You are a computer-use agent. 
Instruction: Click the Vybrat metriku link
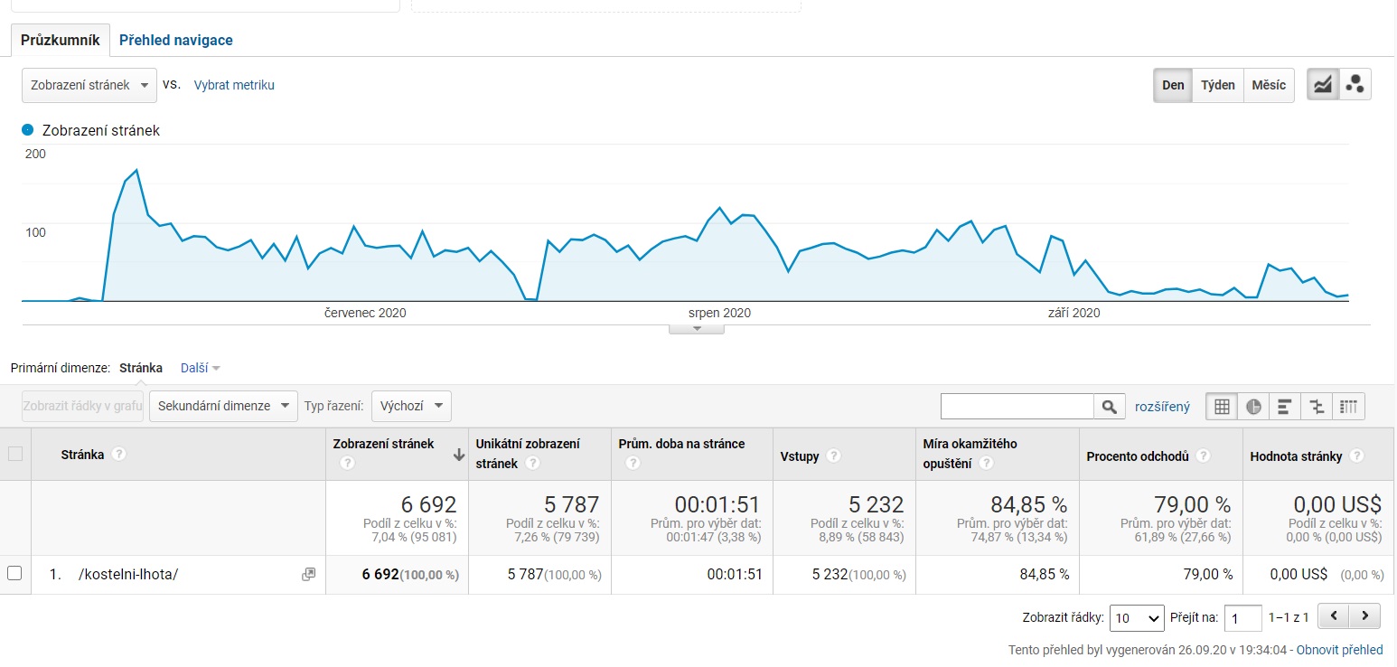click(x=234, y=85)
